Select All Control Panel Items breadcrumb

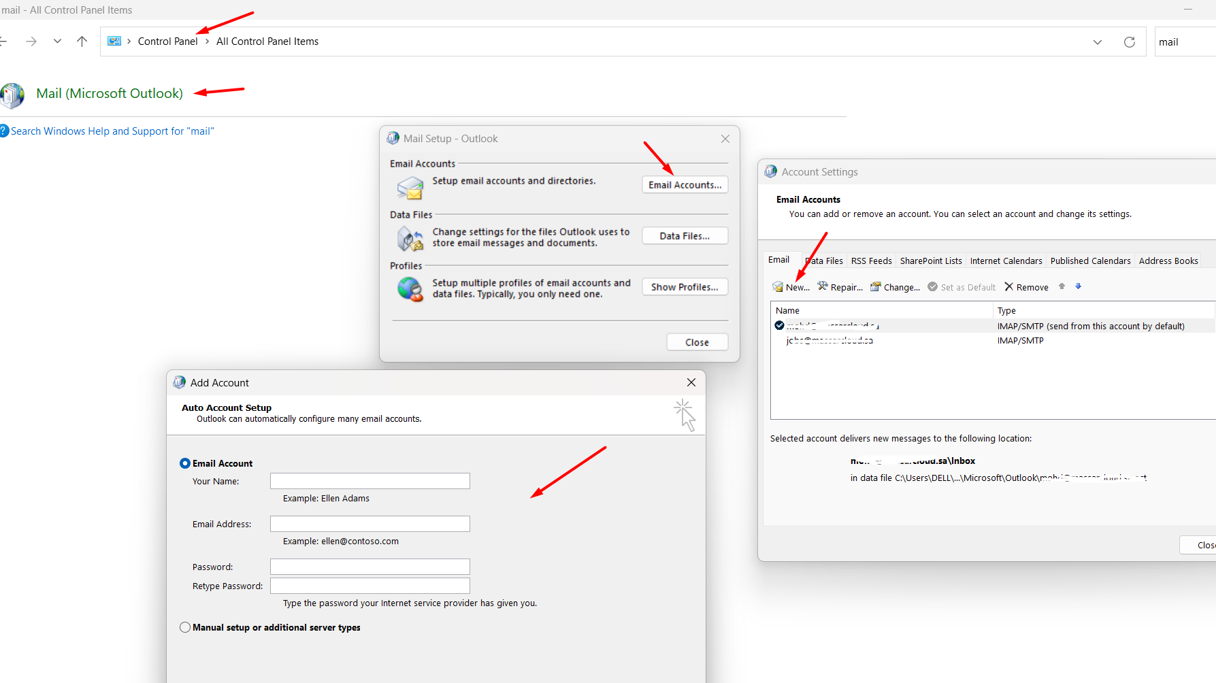[x=267, y=41]
